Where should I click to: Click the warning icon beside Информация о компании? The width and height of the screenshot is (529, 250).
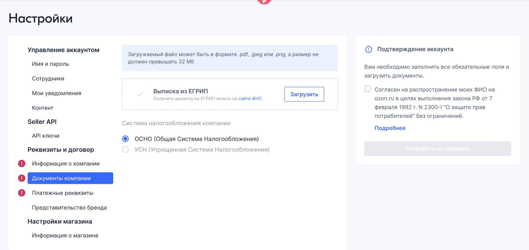[x=21, y=163]
